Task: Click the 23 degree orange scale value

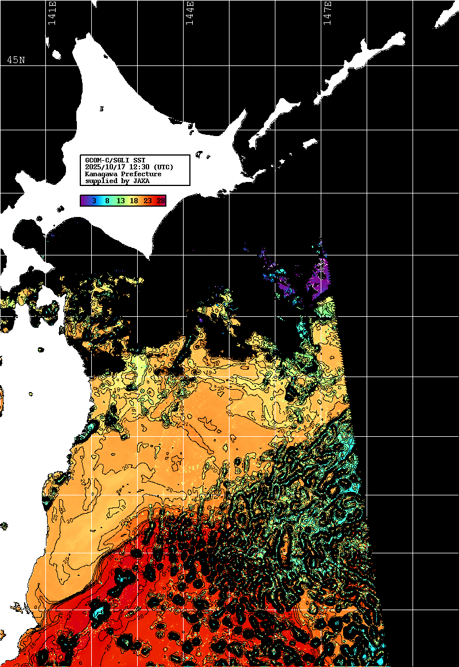Action: tap(147, 201)
